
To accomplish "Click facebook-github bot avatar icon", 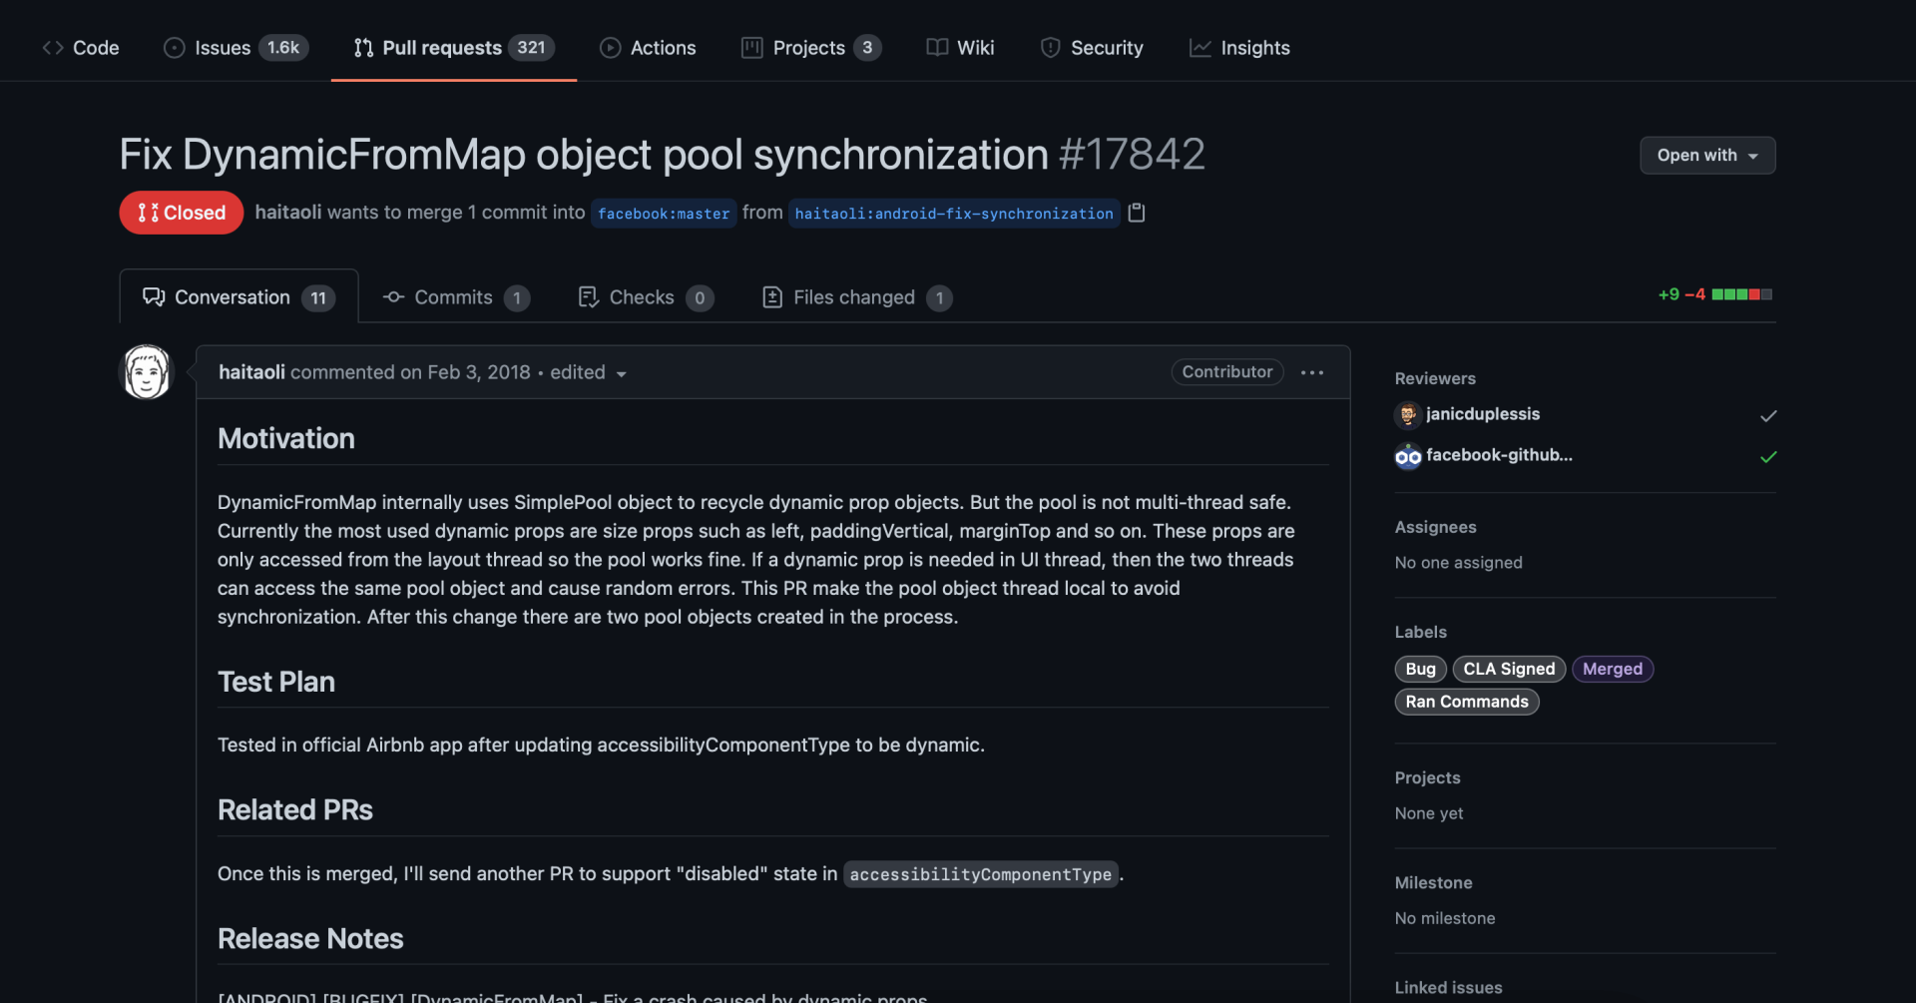I will click(x=1407, y=456).
